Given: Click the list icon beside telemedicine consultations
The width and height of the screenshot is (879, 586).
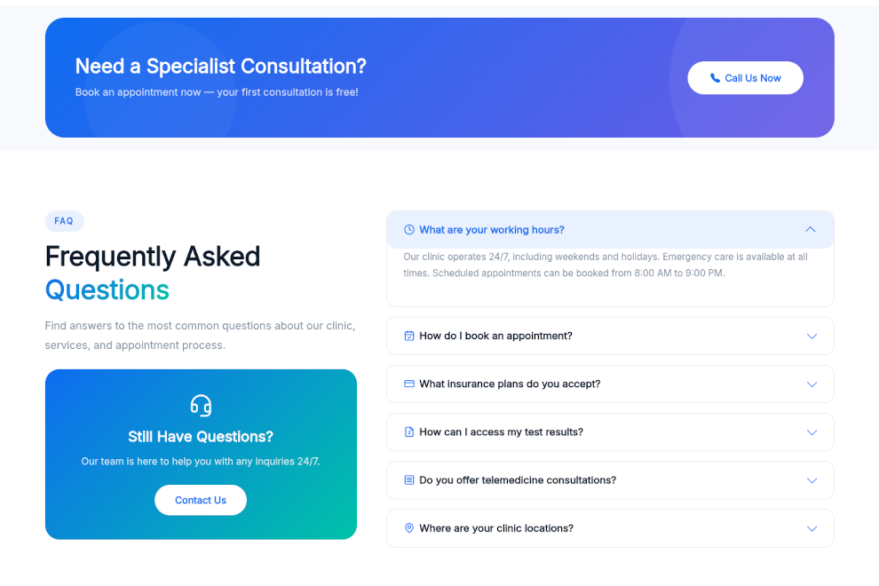Looking at the screenshot, I should pyautogui.click(x=409, y=480).
